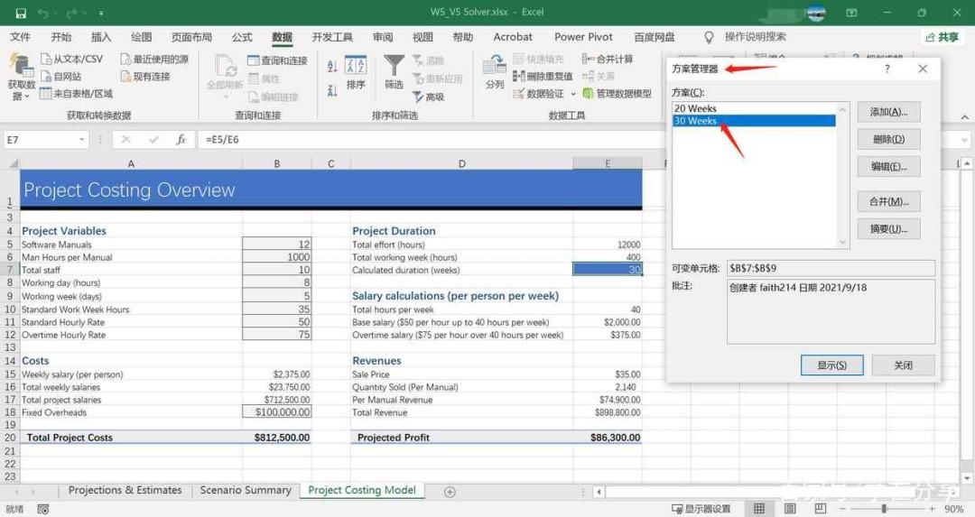Select 30 Weeks scenario in list
This screenshot has width=975, height=517.
pos(754,121)
